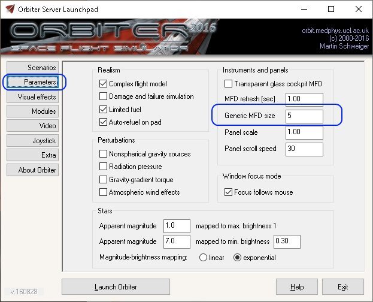373x302 pixels.
Task: Open the Extra tab
Action: pos(32,155)
